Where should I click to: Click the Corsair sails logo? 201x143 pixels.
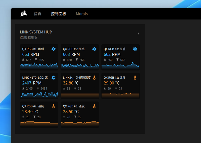tap(24, 13)
